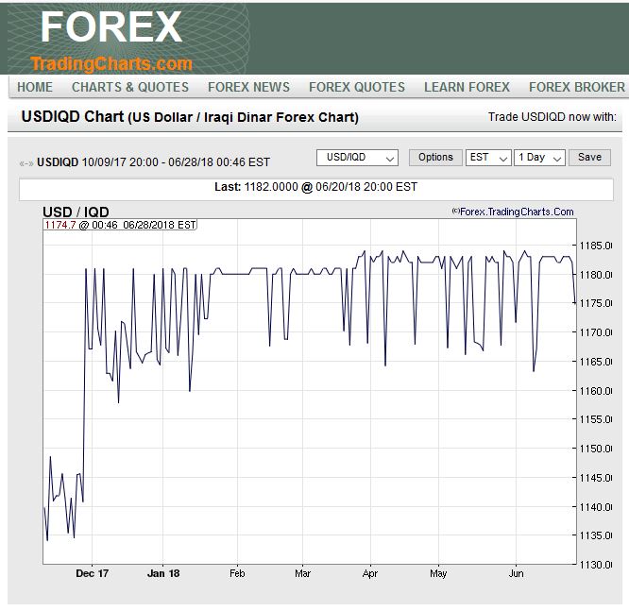Open the HOME menu item
The height and width of the screenshot is (611, 629).
pos(35,87)
